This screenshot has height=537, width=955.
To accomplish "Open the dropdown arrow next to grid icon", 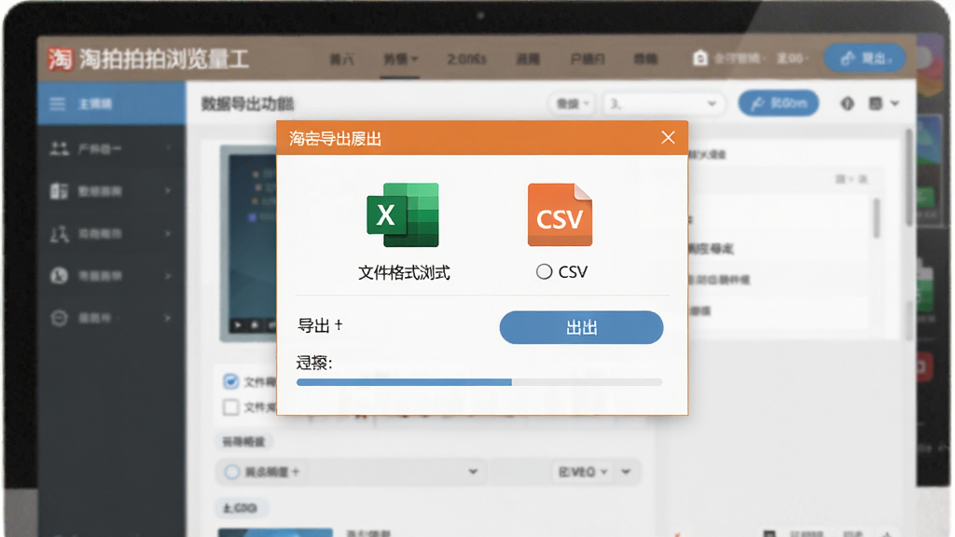I will [894, 103].
